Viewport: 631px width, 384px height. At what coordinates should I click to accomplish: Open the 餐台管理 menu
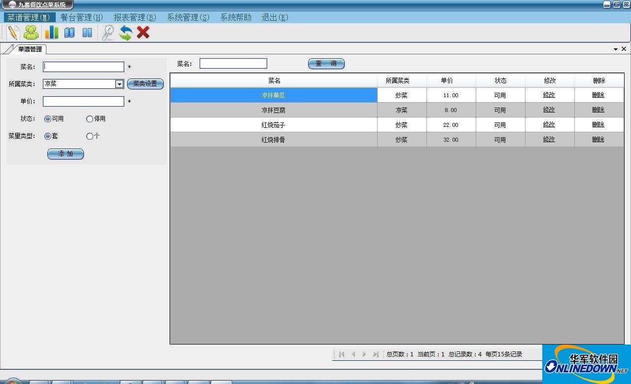click(81, 17)
